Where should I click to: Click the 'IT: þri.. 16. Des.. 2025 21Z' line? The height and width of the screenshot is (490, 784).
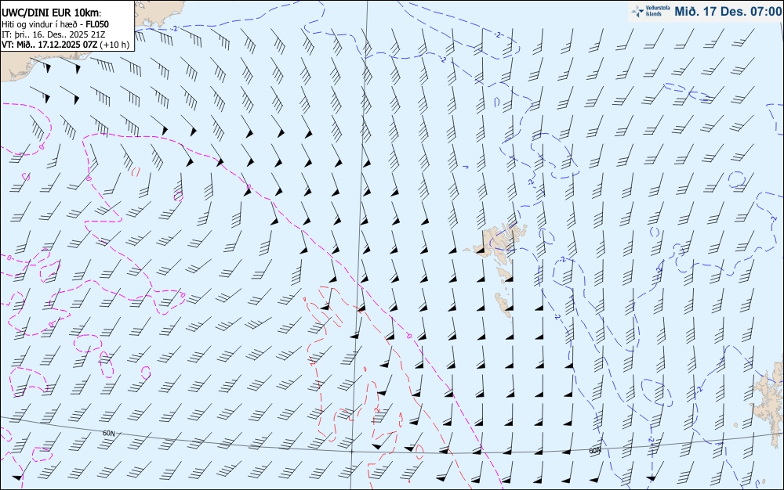click(53, 34)
